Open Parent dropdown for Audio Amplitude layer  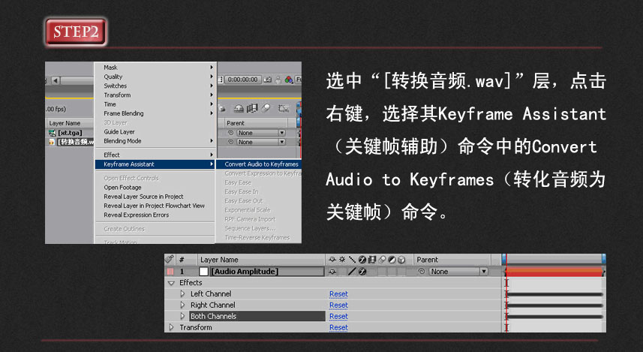tap(458, 271)
